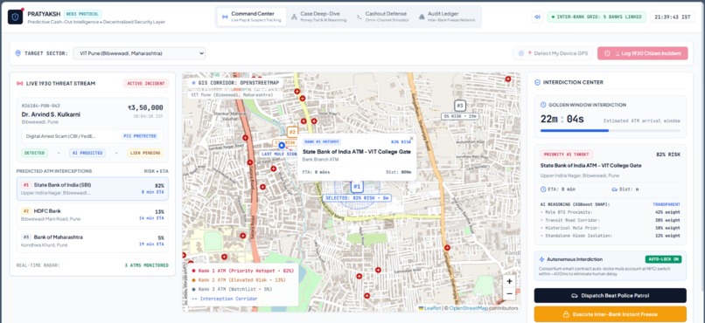Click the AI Predicted status chip
Viewport: 705px width, 323px height.
coord(87,153)
